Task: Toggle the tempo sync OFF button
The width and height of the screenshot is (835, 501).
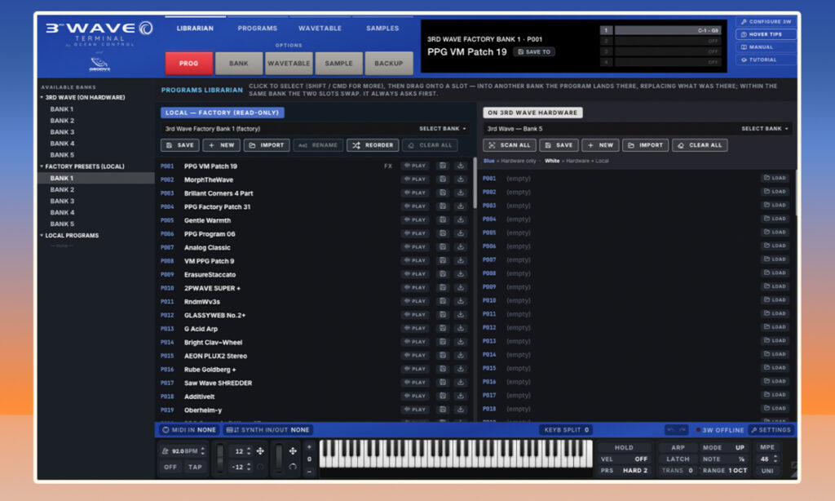Action: click(x=170, y=467)
